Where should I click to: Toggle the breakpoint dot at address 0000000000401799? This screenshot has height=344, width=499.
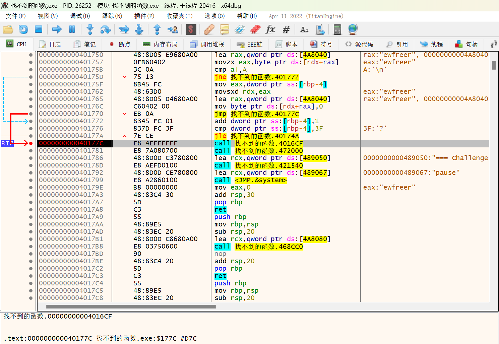pos(31,180)
